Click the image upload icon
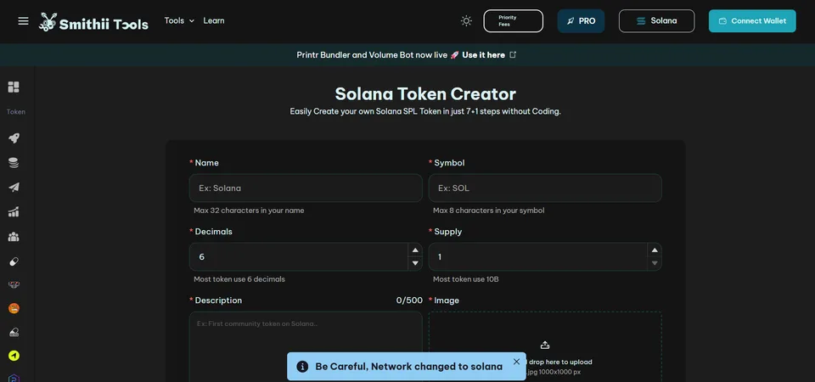This screenshot has width=815, height=382. click(545, 345)
